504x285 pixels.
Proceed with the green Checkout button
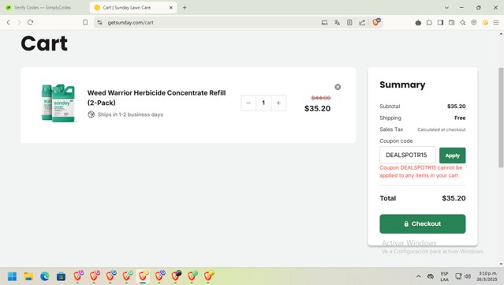click(x=422, y=224)
